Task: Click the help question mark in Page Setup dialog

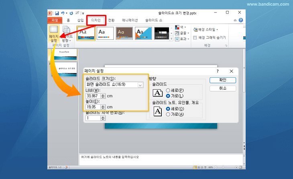Action: pyautogui.click(x=218, y=71)
